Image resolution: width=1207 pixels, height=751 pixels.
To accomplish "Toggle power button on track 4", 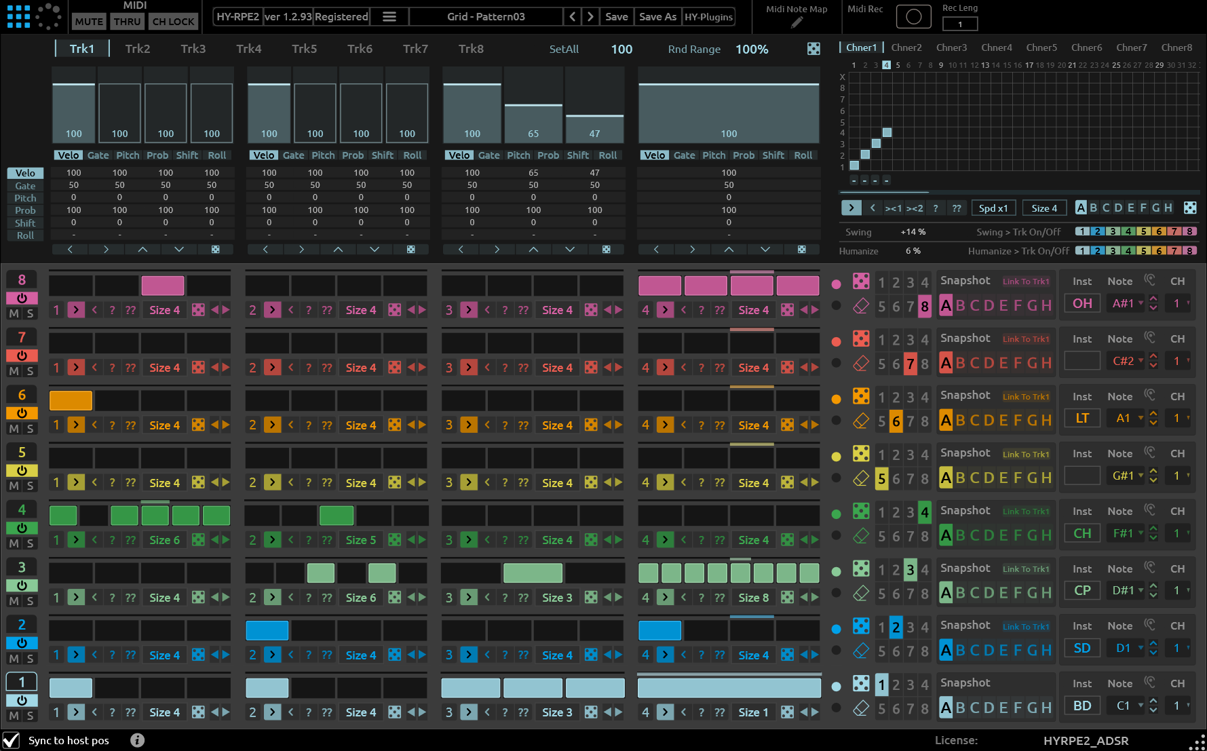I will coord(22,528).
